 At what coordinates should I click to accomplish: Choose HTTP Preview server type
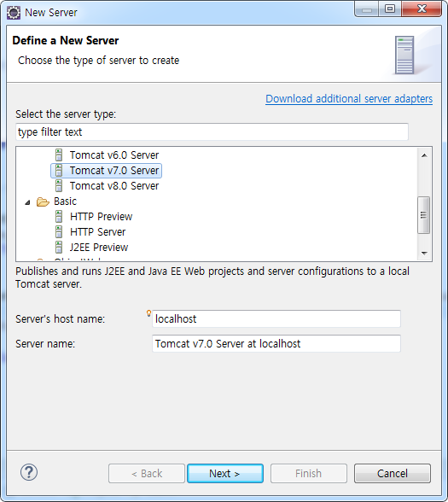pos(101,217)
